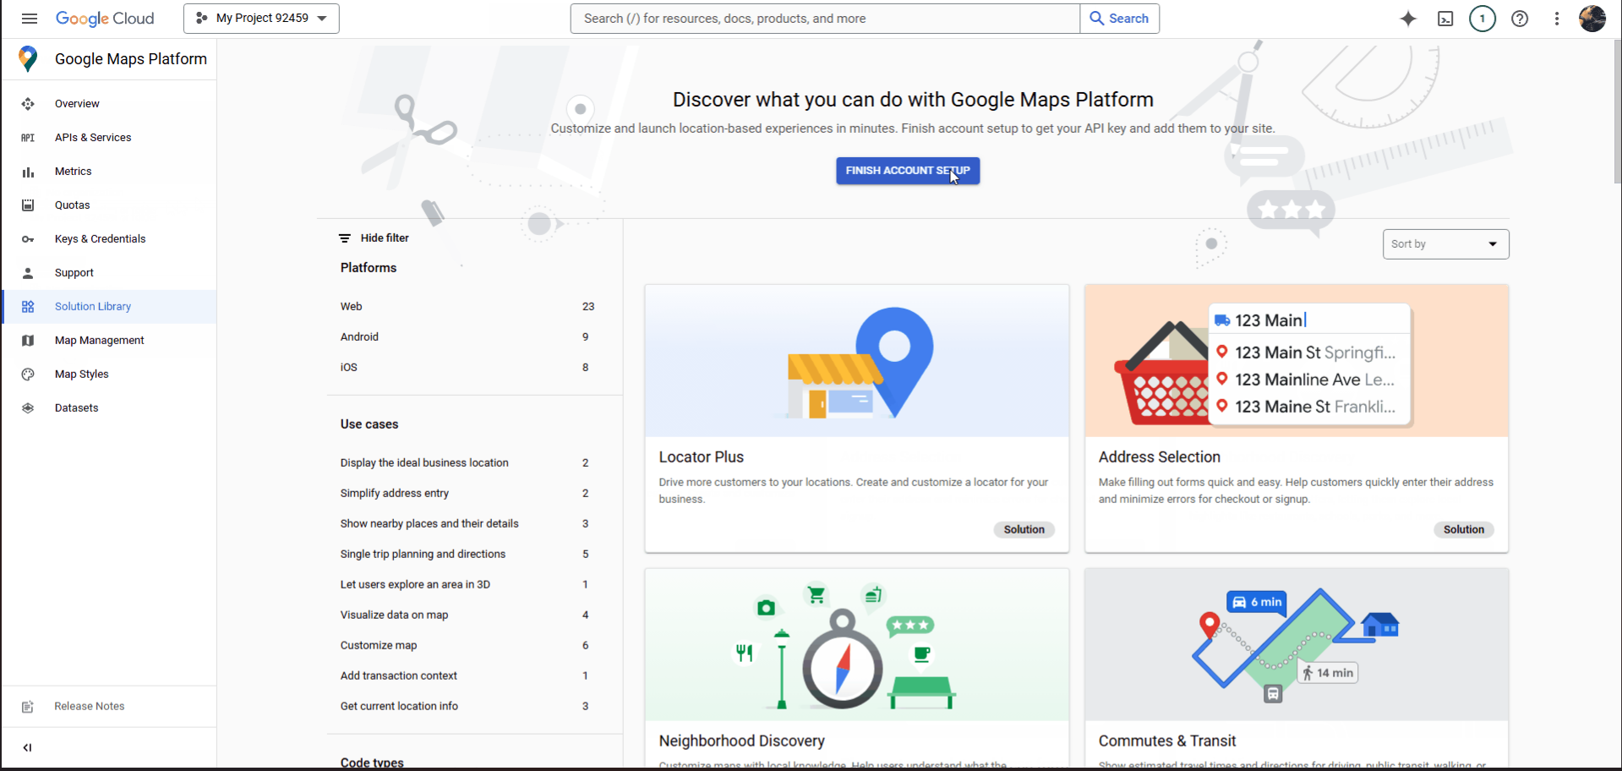Open the main navigation hamburger menu
The height and width of the screenshot is (771, 1622).
(x=30, y=19)
